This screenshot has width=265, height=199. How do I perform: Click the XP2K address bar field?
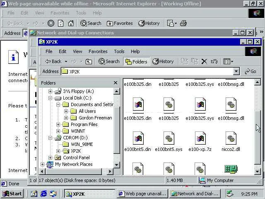click(147, 72)
